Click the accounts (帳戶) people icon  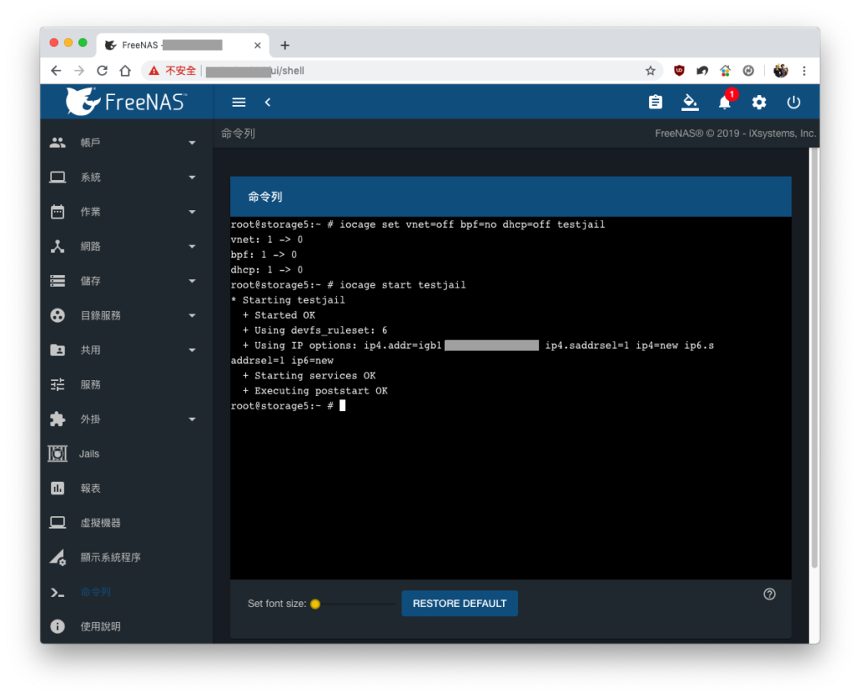pos(58,143)
